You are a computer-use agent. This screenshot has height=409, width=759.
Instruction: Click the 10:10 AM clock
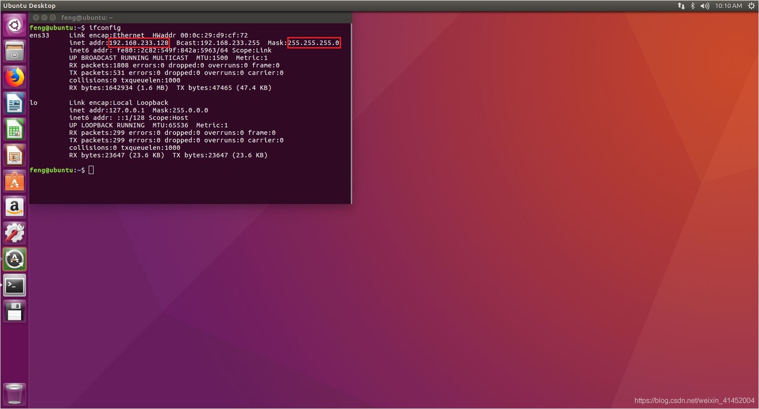coord(729,6)
